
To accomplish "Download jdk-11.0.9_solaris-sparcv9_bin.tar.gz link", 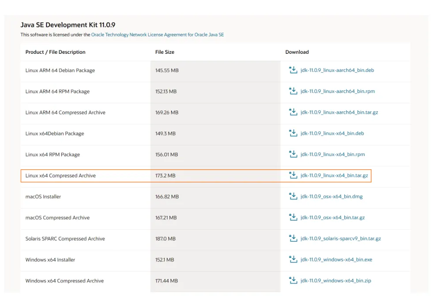I will [x=341, y=238].
